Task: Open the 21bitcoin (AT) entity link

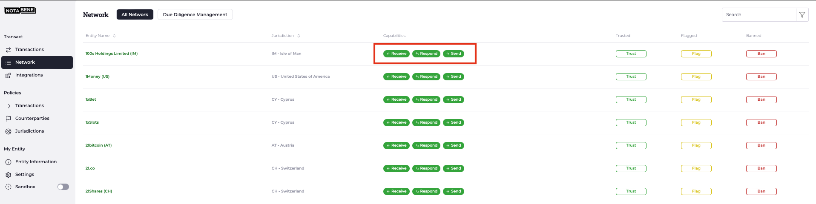Action: tap(98, 145)
